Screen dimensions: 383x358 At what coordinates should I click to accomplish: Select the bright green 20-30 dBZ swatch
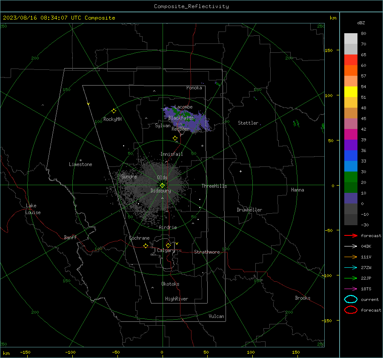(351, 177)
